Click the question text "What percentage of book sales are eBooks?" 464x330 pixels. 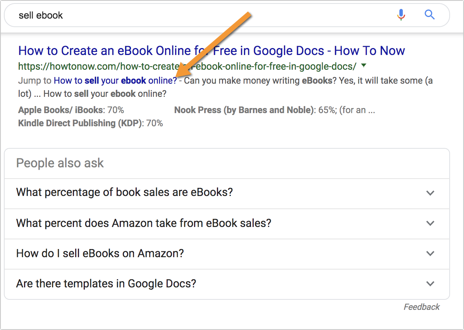pos(124,192)
